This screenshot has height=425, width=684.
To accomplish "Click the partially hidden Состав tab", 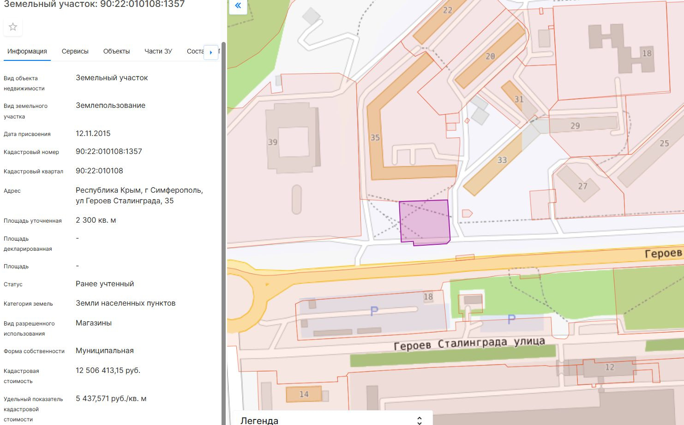I will [x=194, y=51].
